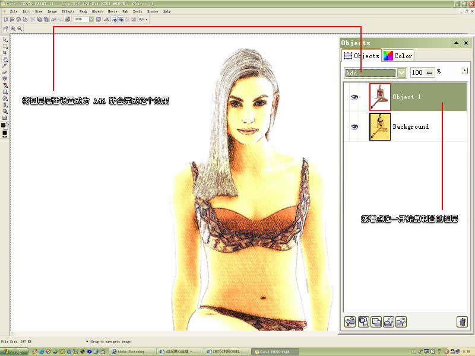Switch to the Color tab
This screenshot has width=475, height=356.
398,56
